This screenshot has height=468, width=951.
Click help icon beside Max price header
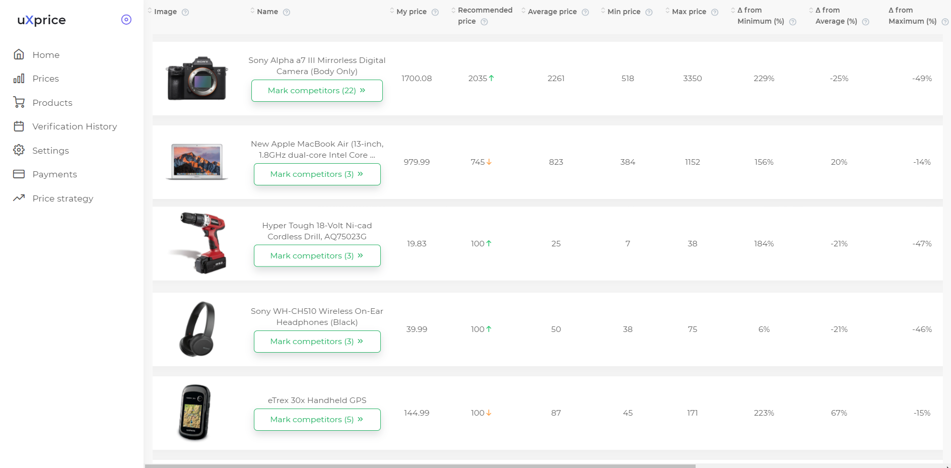(715, 12)
